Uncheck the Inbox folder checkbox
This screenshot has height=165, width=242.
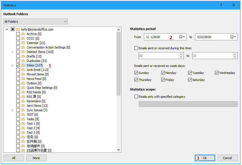[18, 65]
